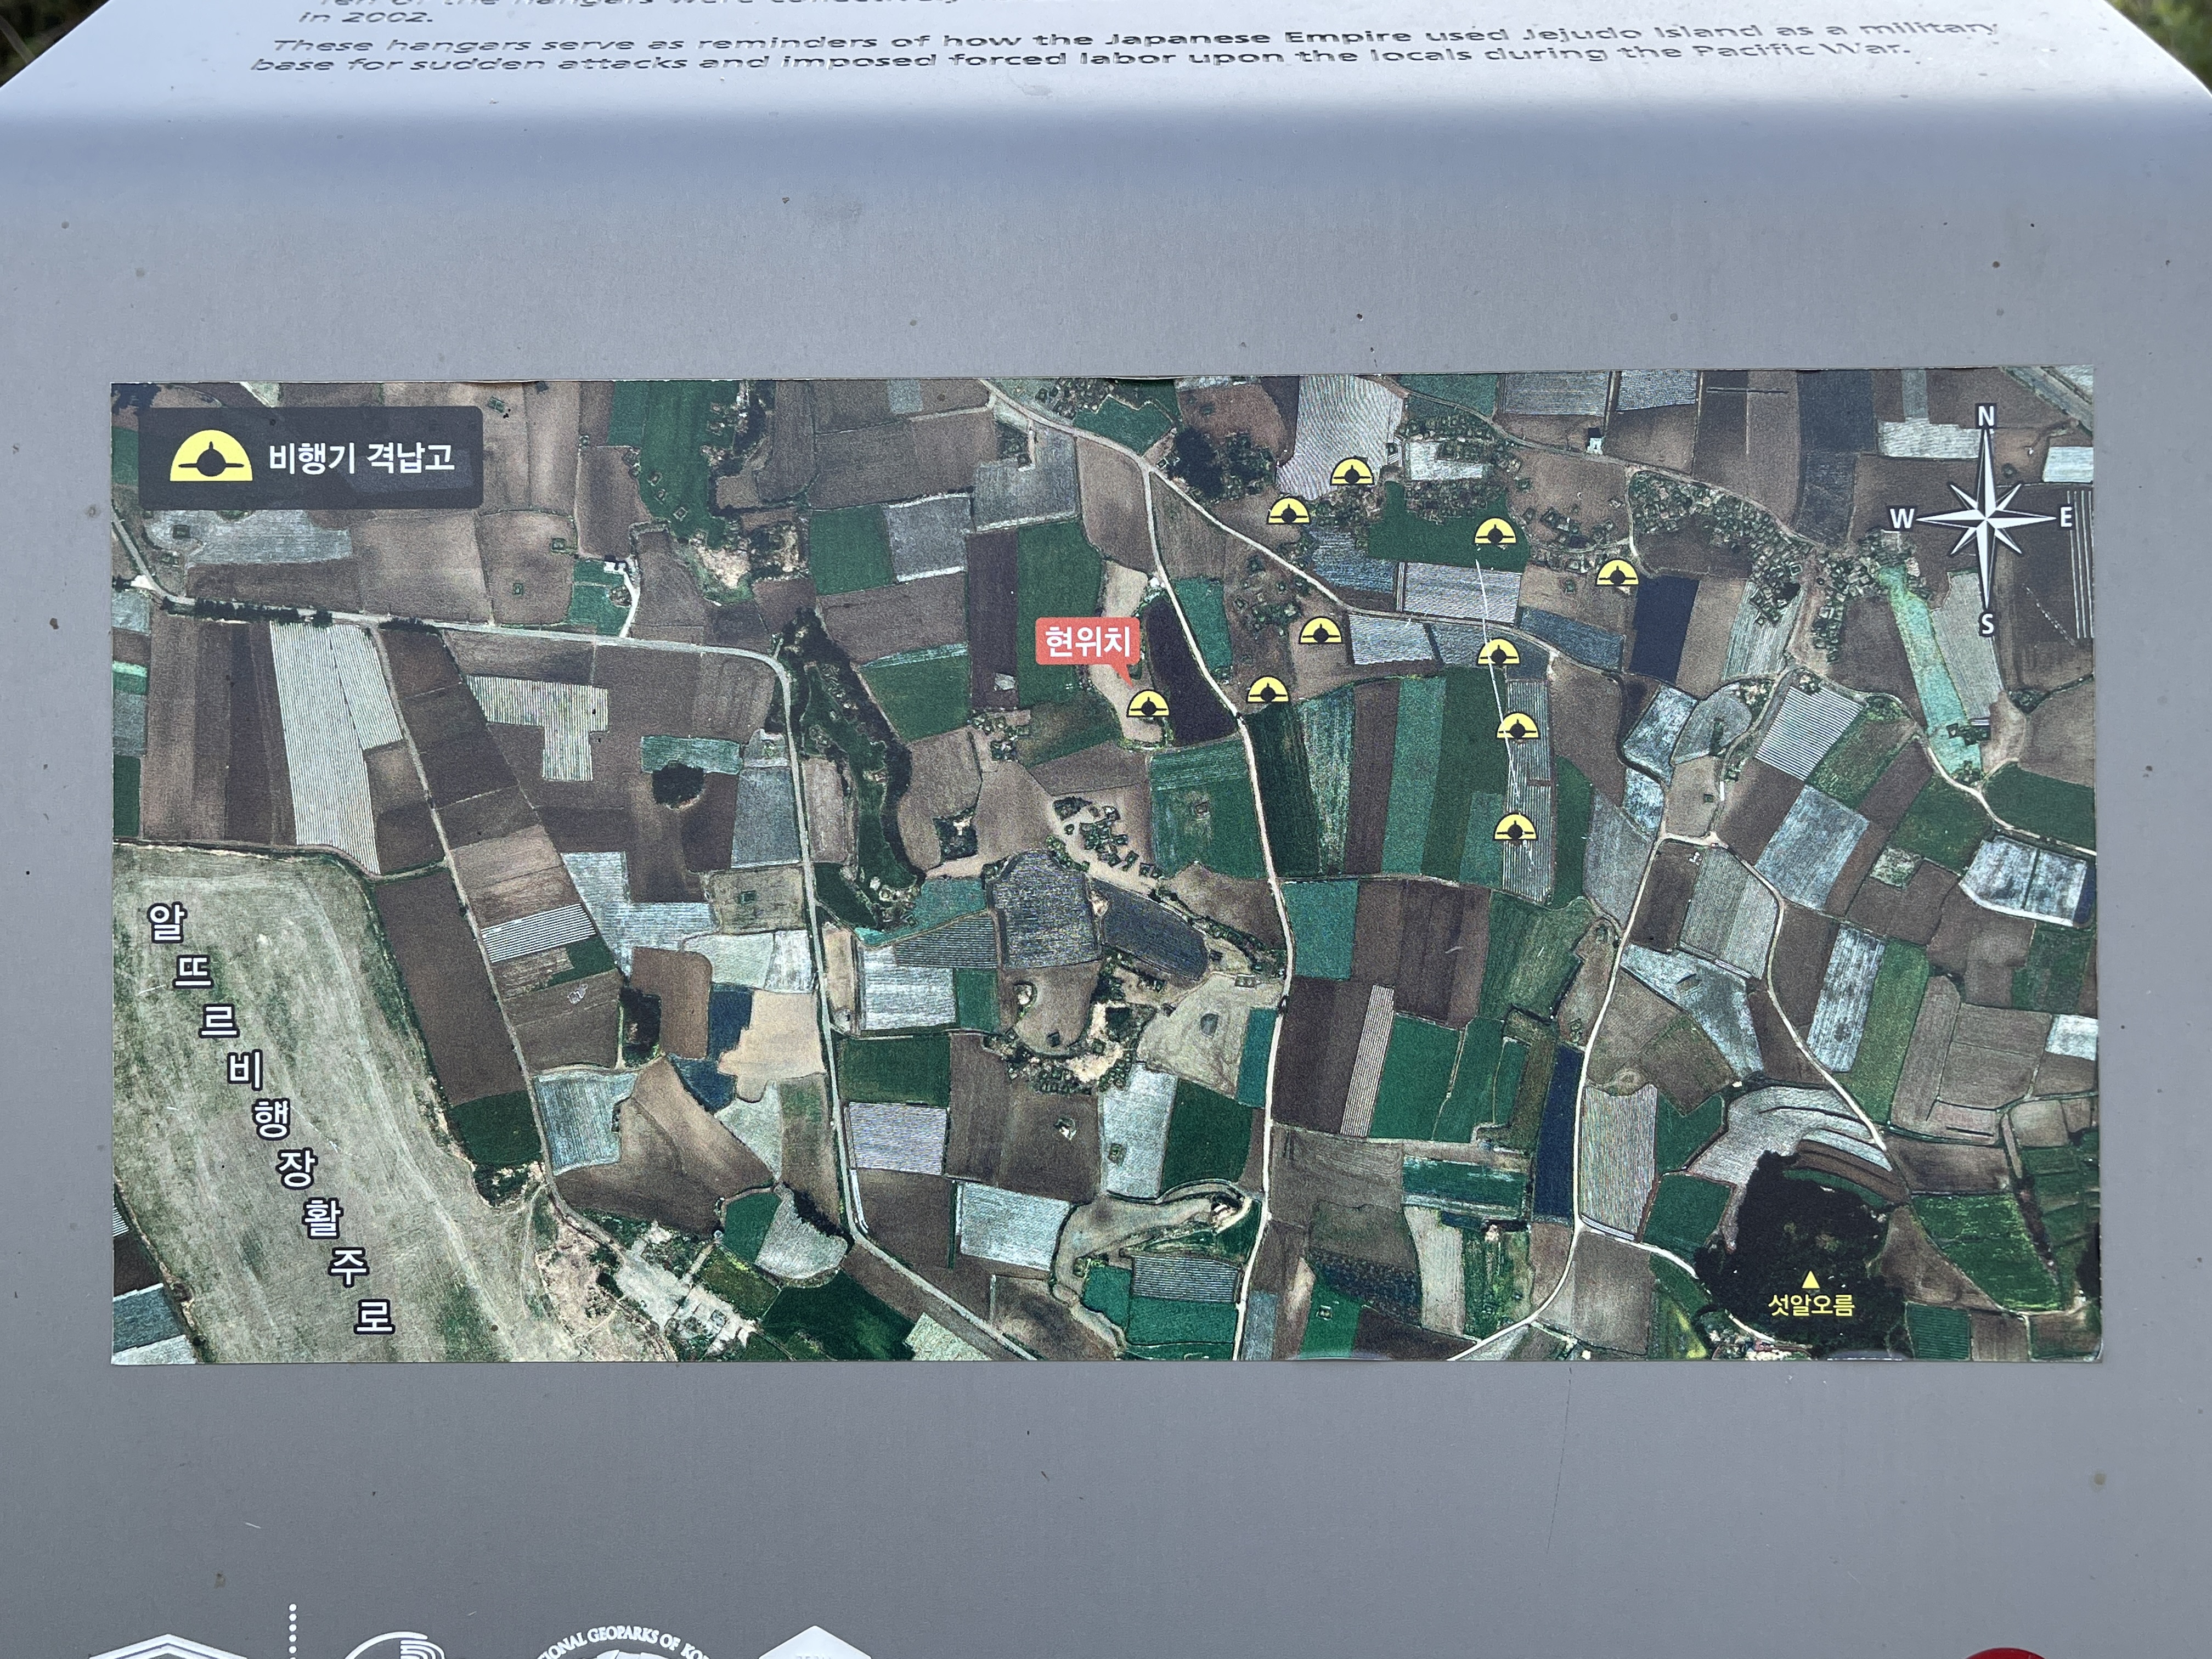Select the yellow 섯알오름 label
Screen dimensions: 2212x1659
tap(1811, 1304)
